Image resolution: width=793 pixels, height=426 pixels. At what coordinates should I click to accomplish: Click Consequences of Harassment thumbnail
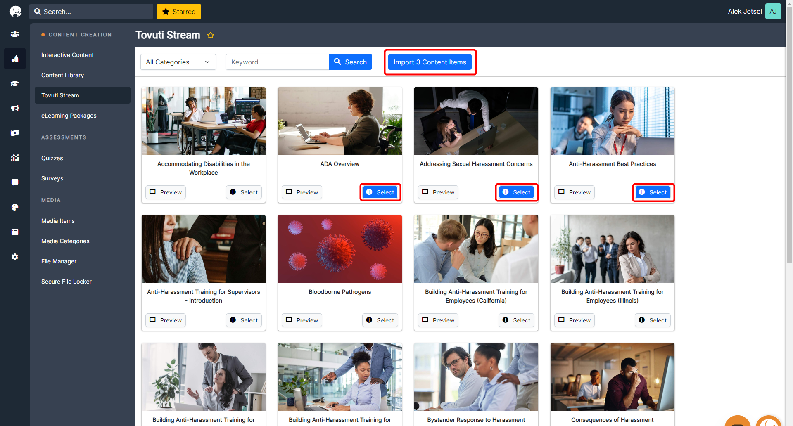pyautogui.click(x=613, y=377)
